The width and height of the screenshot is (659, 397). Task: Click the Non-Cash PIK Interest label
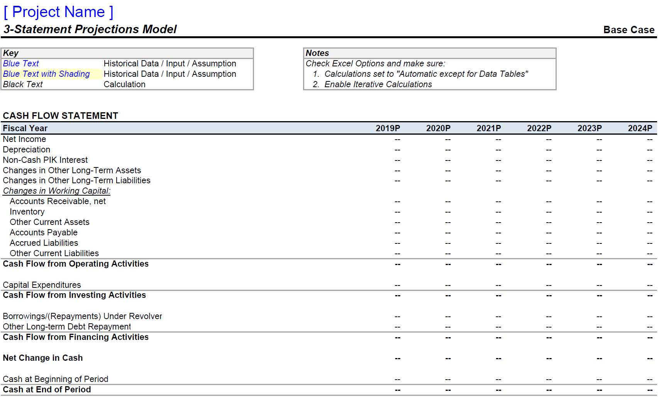pos(45,160)
